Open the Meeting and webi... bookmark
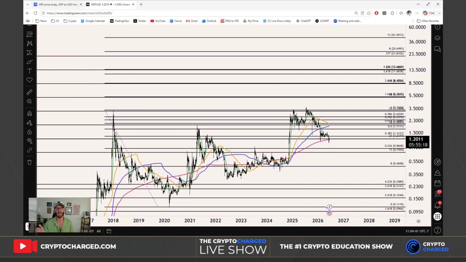Screen dimensions: 466x262 (347, 21)
